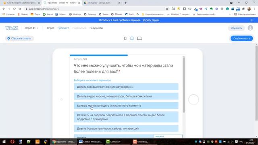Open the Новости bookmark

pos(75,14)
